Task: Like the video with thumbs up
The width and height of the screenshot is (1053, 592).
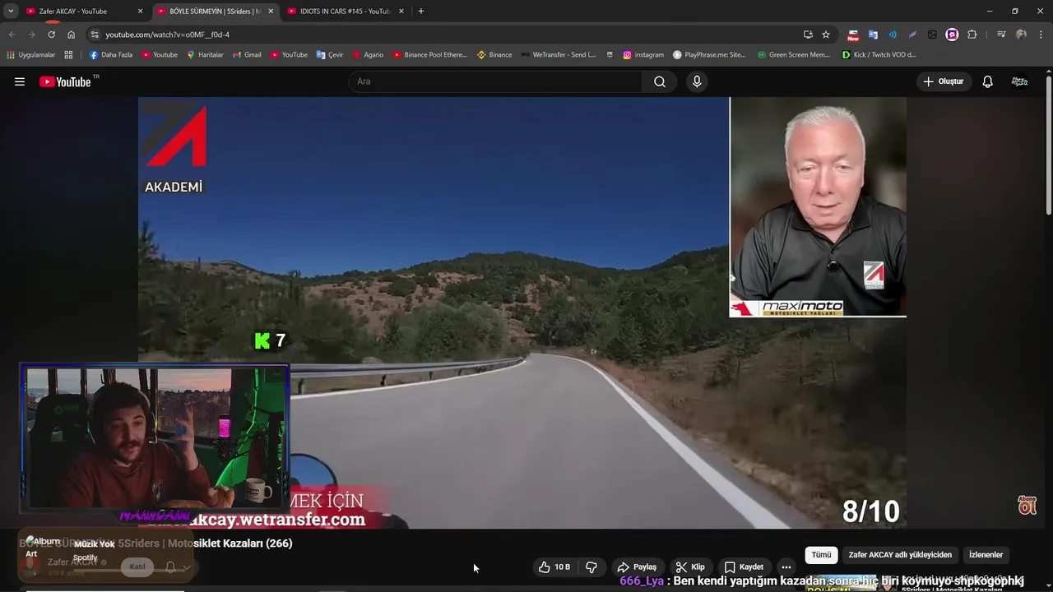Action: [x=554, y=567]
